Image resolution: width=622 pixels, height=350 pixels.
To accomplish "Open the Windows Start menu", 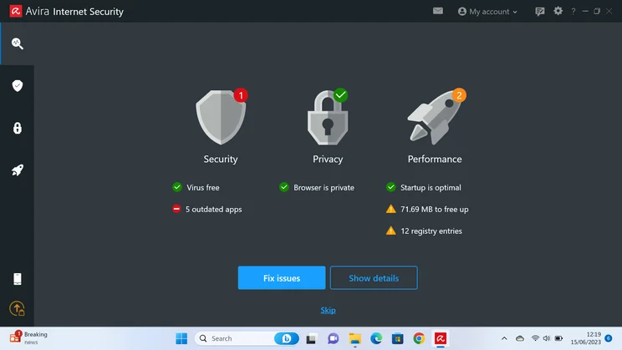I will [181, 338].
